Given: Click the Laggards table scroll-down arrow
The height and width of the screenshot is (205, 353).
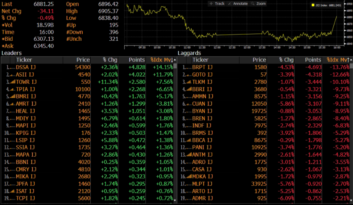Looking at the screenshot, I should pyautogui.click(x=351, y=200).
